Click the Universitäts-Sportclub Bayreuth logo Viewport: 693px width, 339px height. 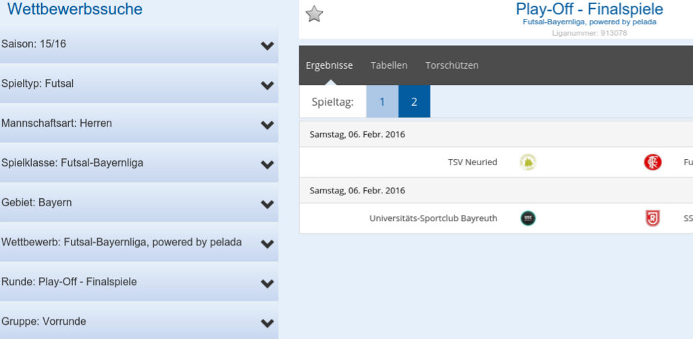click(x=528, y=218)
